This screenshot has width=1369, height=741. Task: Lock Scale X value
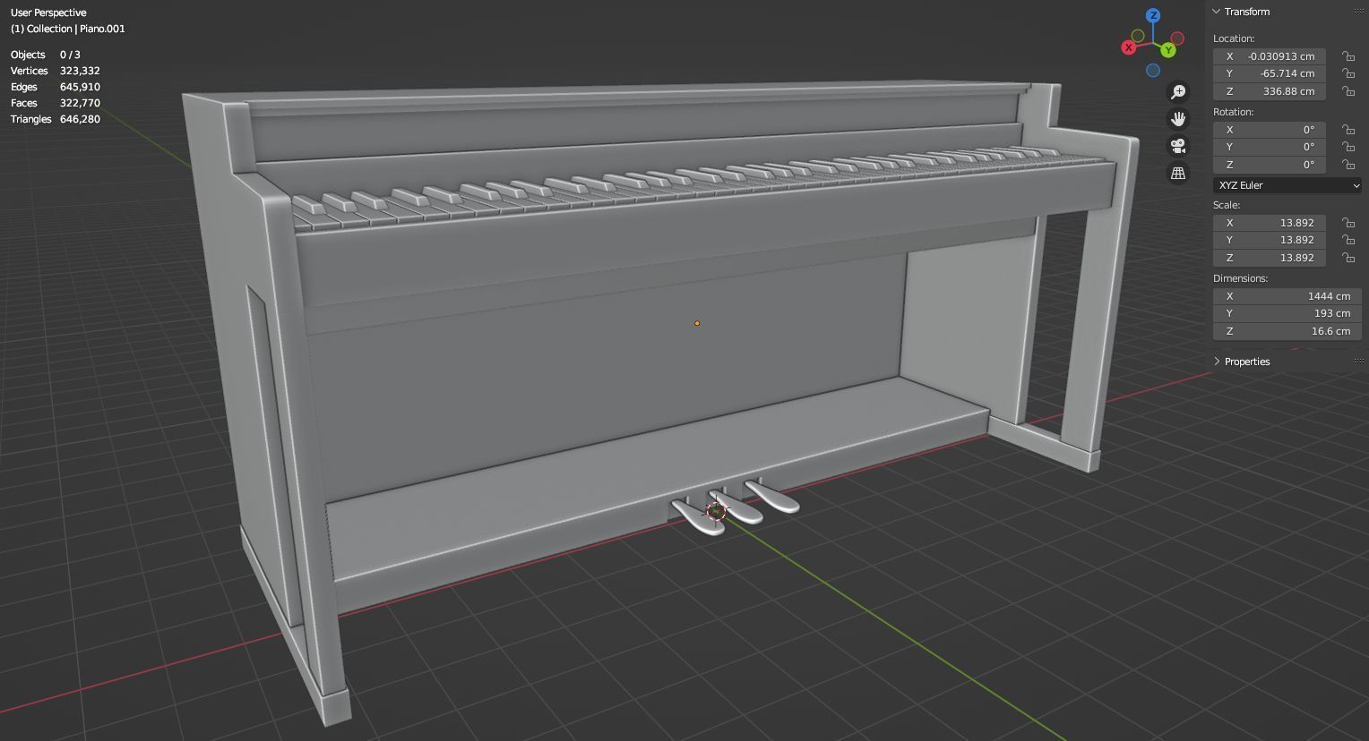[x=1347, y=223]
